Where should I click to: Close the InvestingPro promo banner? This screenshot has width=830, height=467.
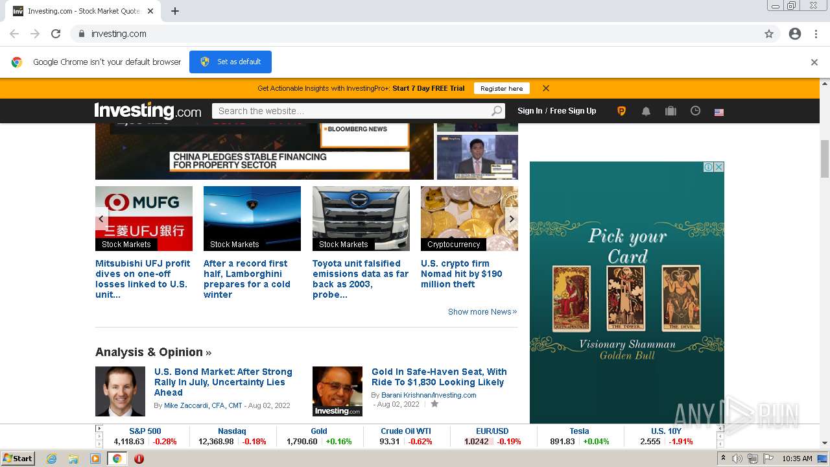546,88
